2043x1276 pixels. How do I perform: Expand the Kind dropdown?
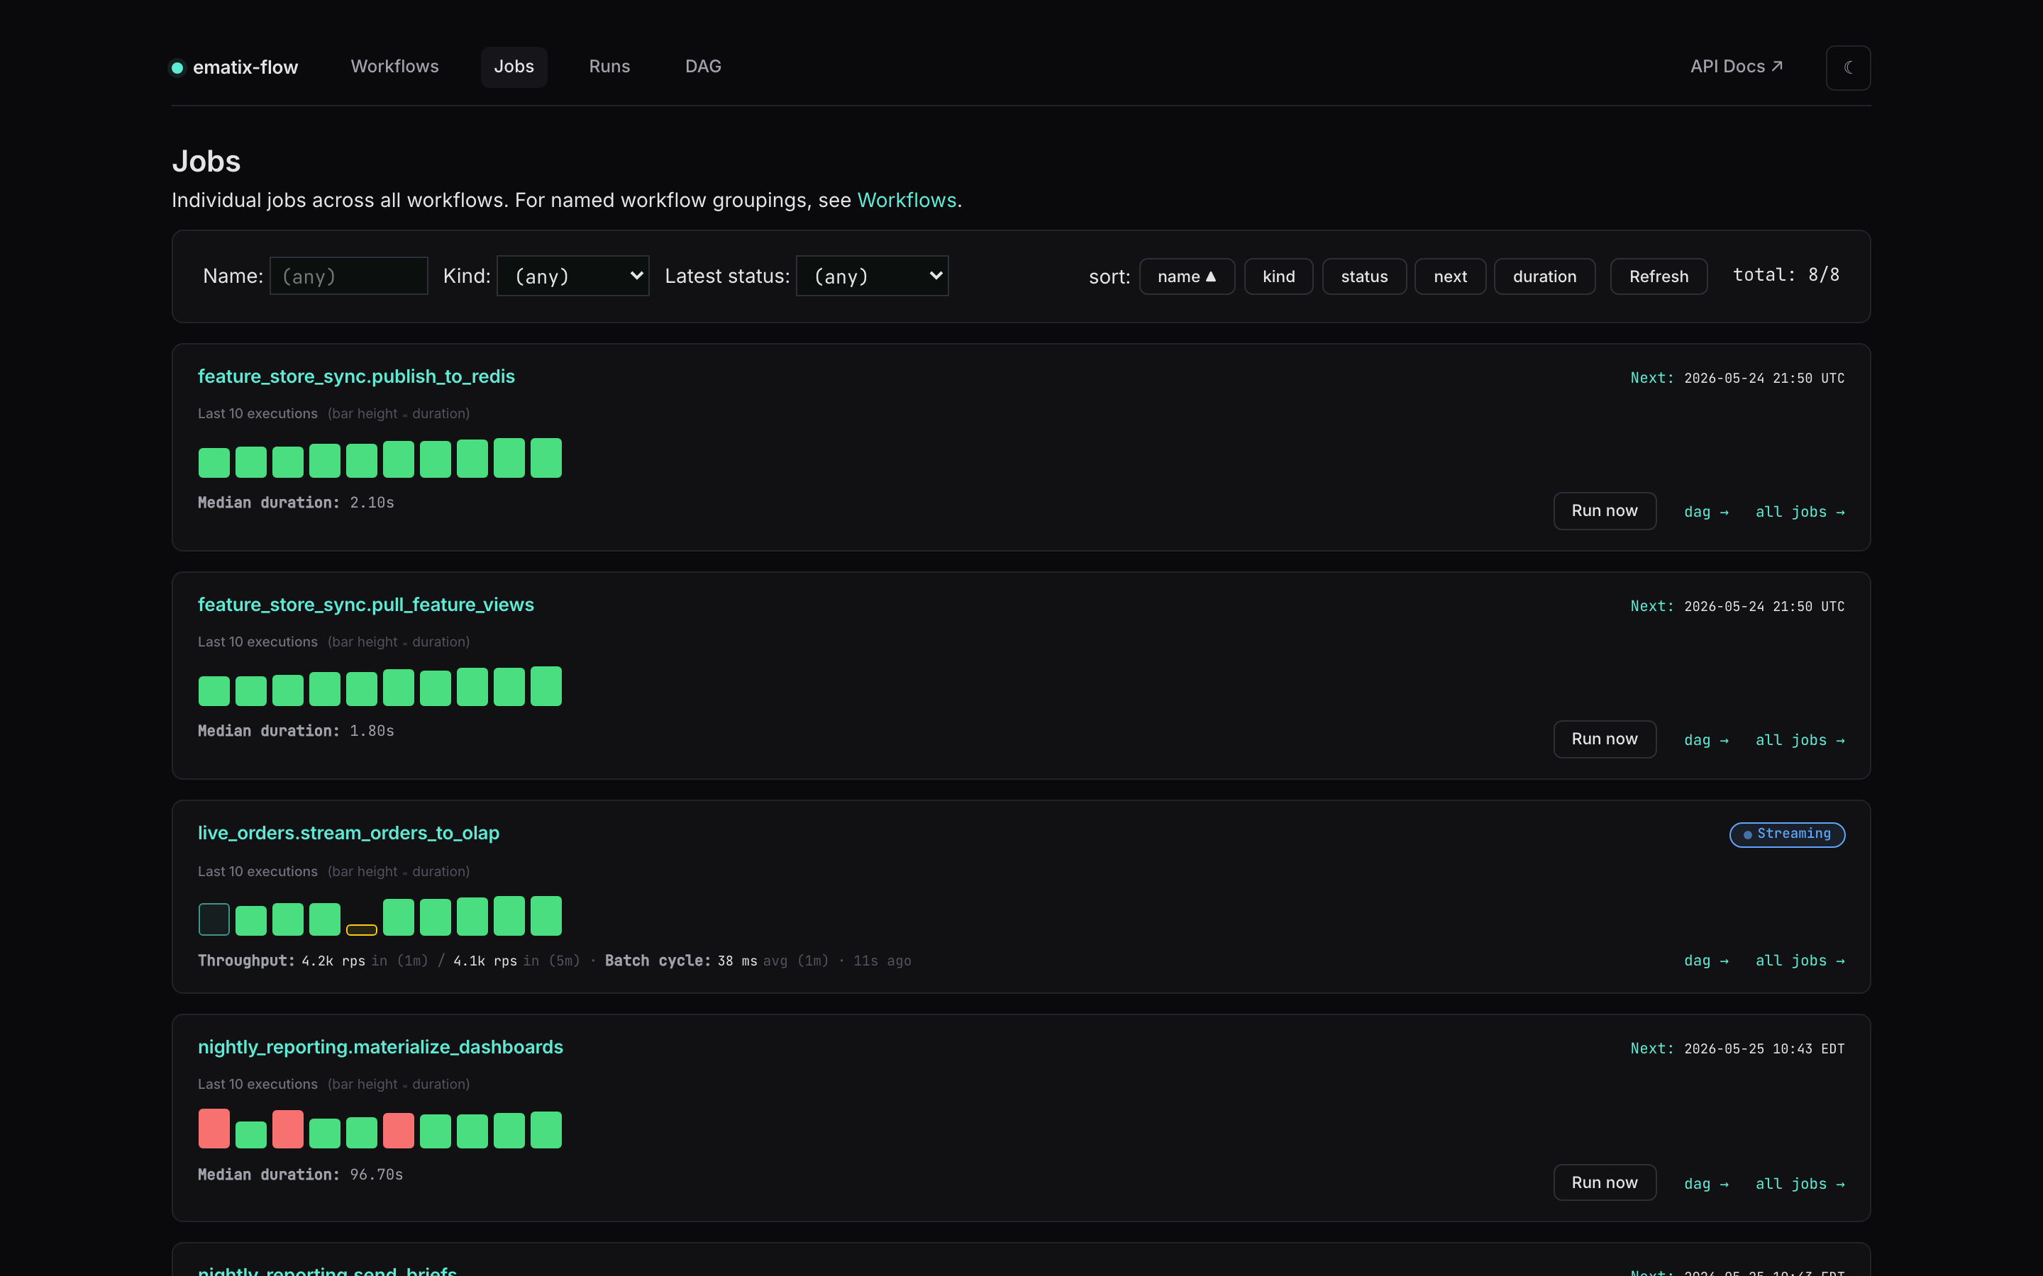pyautogui.click(x=572, y=276)
